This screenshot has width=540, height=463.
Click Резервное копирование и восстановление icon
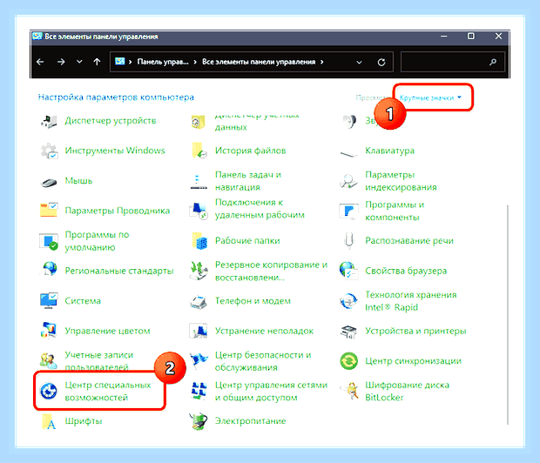(199, 271)
